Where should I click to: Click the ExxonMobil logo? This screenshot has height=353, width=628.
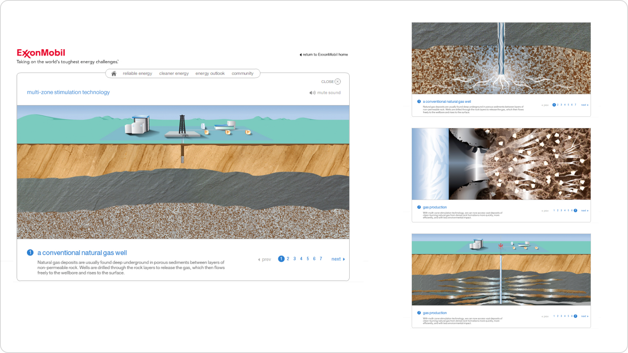click(x=41, y=53)
